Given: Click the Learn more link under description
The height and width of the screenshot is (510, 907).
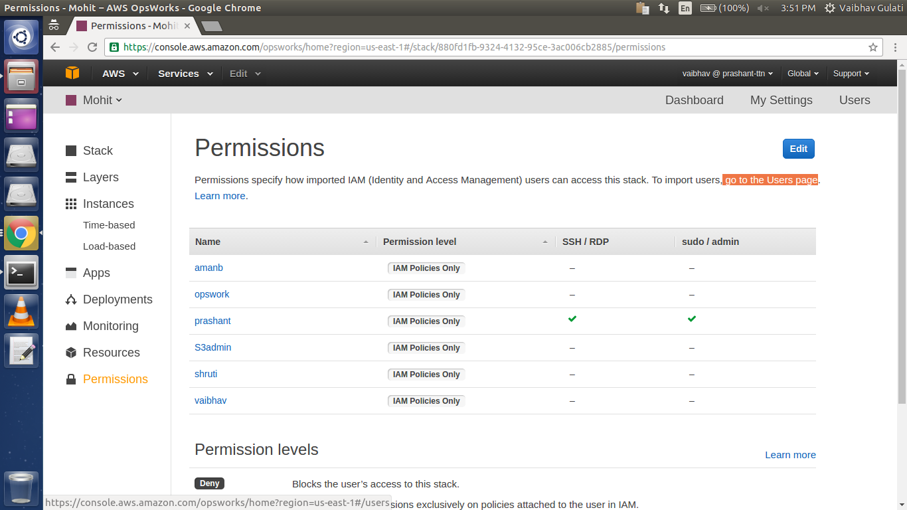Looking at the screenshot, I should (x=221, y=196).
